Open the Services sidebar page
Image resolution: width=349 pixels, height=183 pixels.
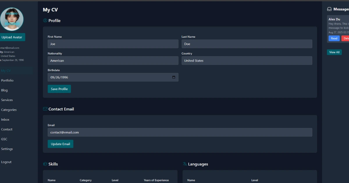[7, 100]
